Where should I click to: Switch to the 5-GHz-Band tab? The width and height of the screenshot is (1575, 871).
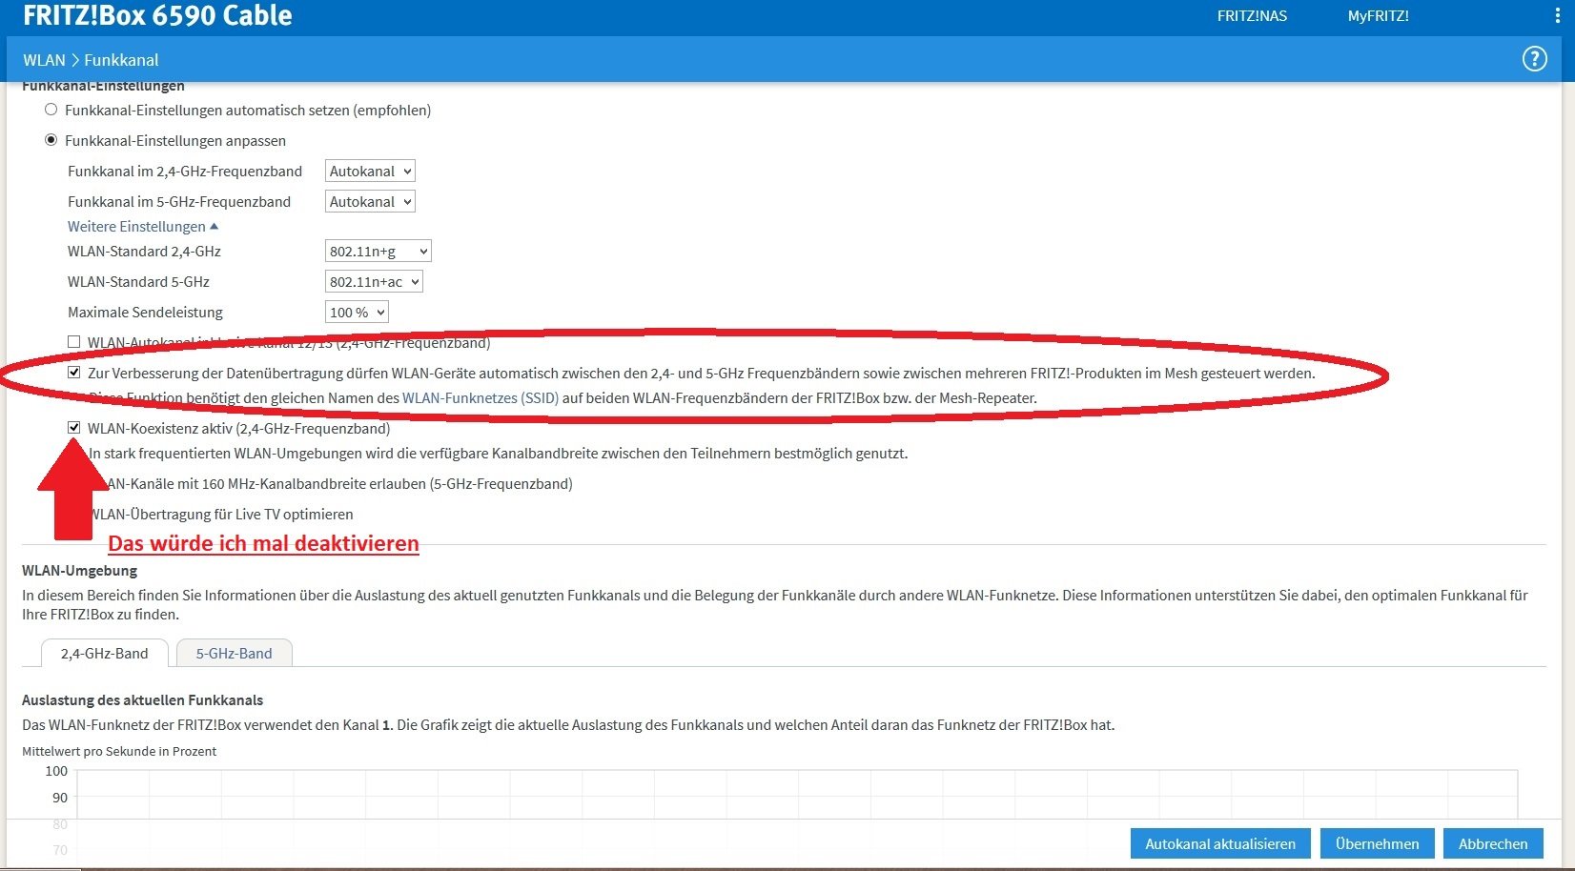pos(235,654)
